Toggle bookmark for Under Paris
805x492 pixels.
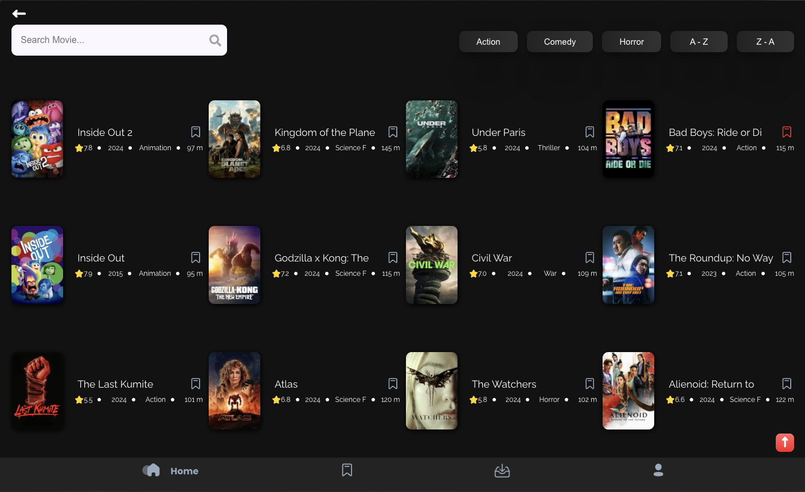coord(589,132)
